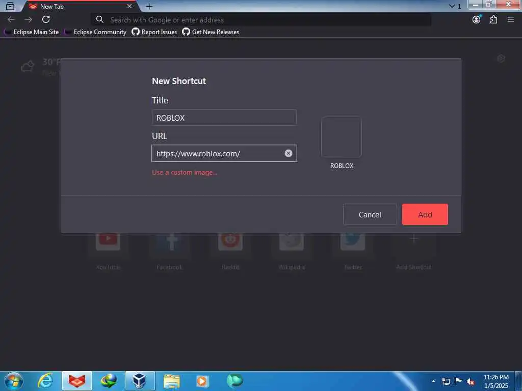Show hidden tray icons arrow
Image resolution: width=522 pixels, height=391 pixels.
(x=433, y=381)
